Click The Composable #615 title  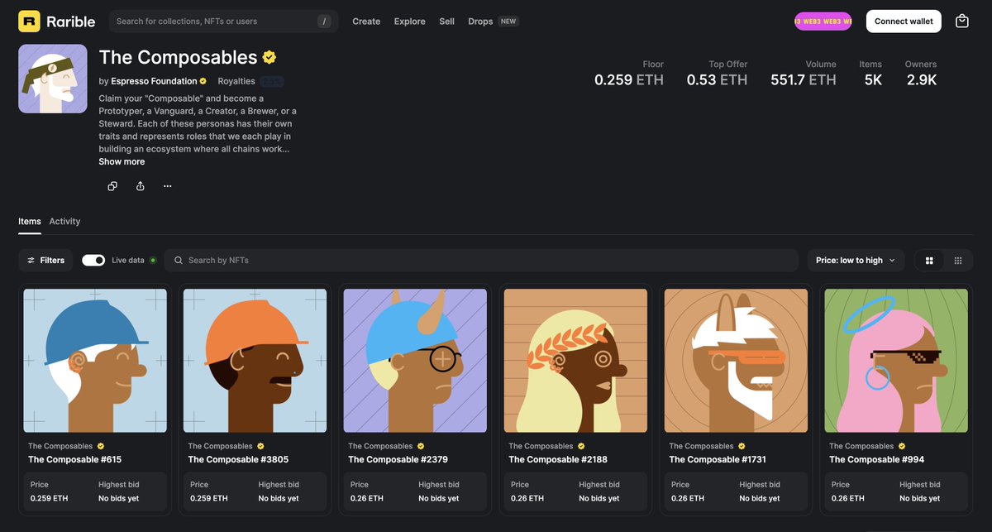[x=75, y=460]
